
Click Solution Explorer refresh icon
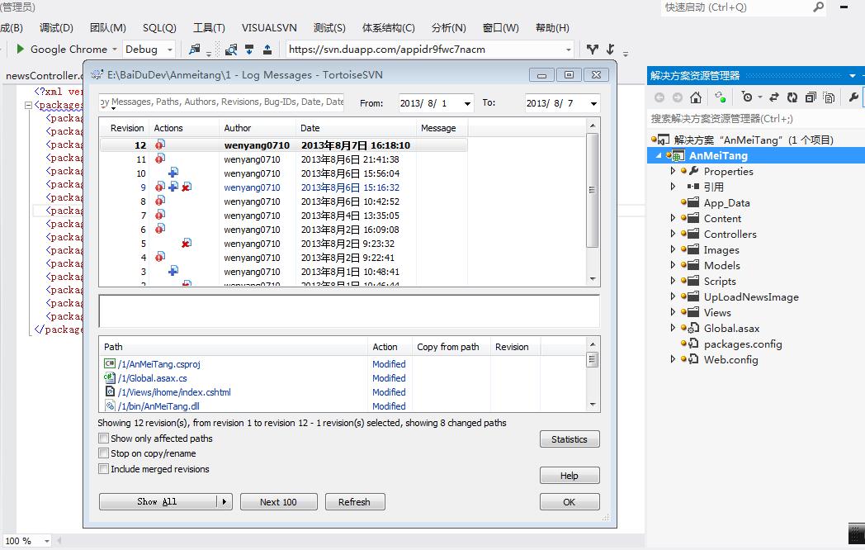tap(792, 97)
